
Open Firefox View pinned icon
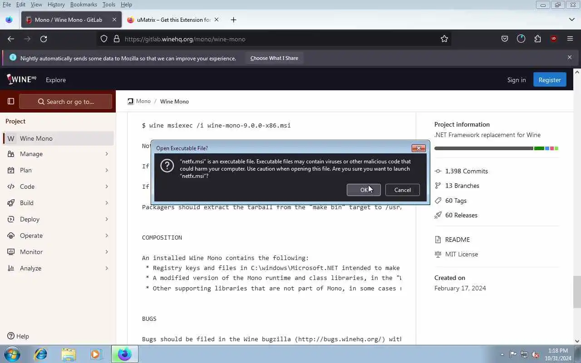click(x=9, y=20)
